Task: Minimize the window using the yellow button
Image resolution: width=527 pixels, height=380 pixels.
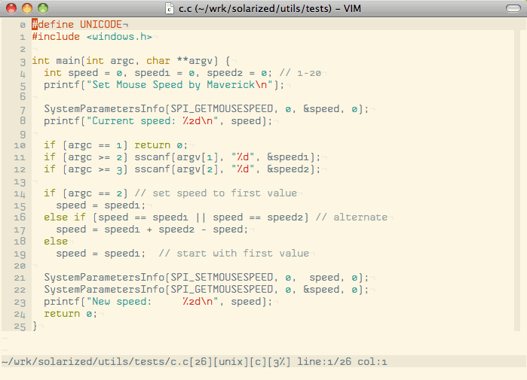Action: pos(27,8)
